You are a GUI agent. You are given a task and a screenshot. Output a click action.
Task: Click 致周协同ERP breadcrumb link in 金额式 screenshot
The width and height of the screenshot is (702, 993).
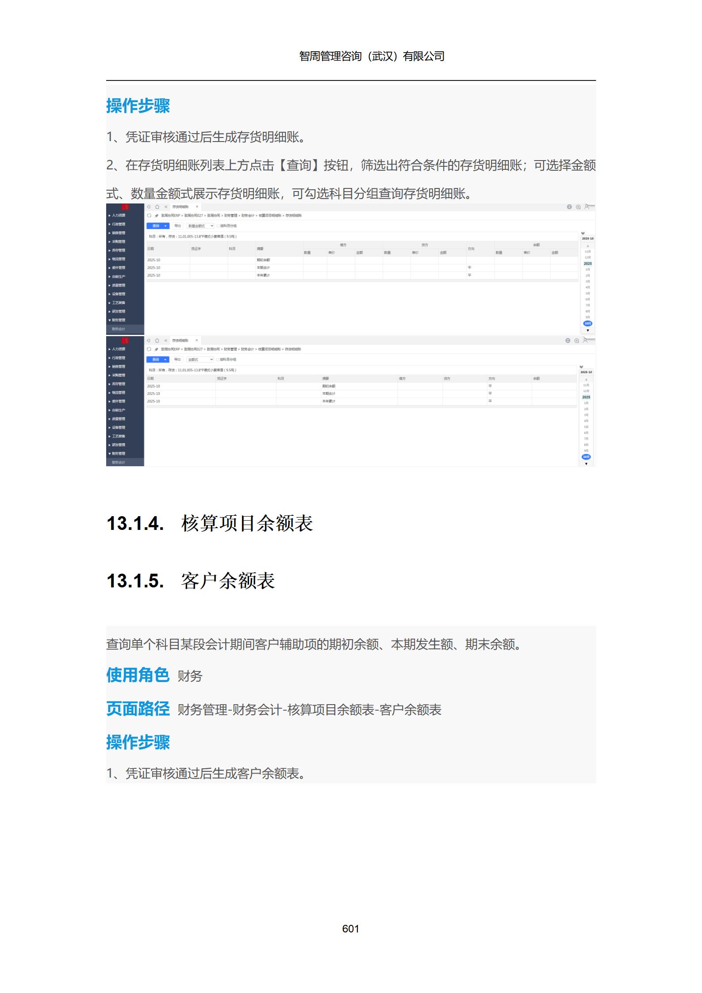pyautogui.click(x=170, y=349)
